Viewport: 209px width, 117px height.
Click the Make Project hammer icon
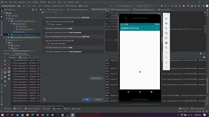point(111,6)
